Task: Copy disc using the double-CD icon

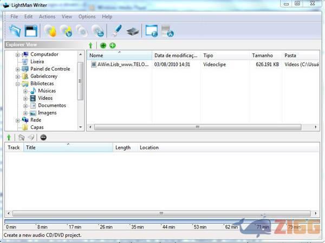Action: 82,31
